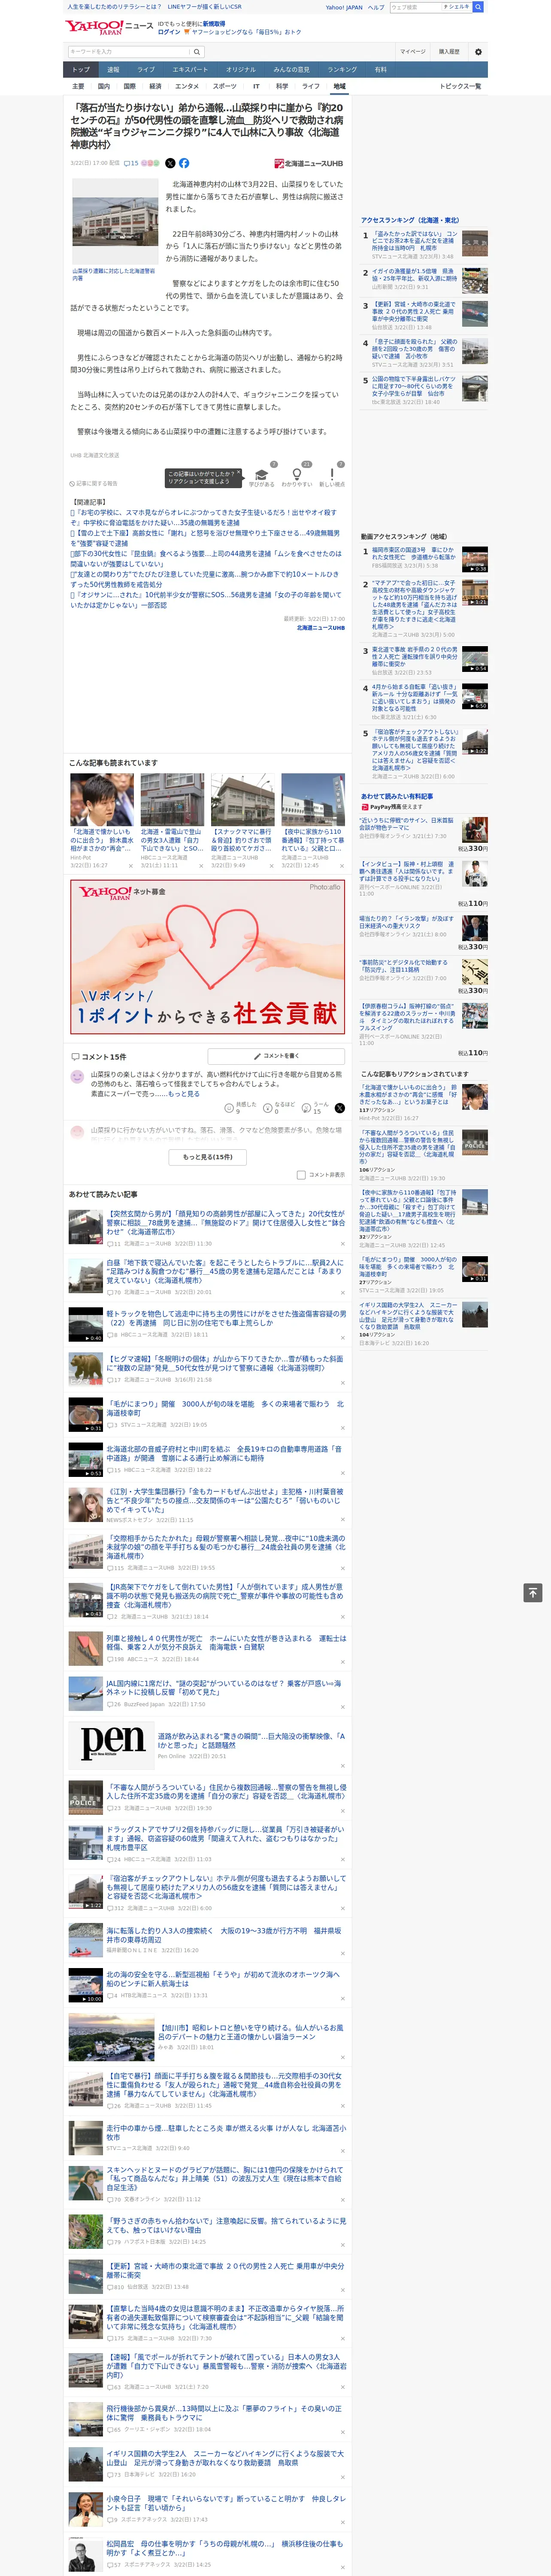Click the コメントを書く button
This screenshot has width=551, height=2576.
click(x=277, y=1056)
